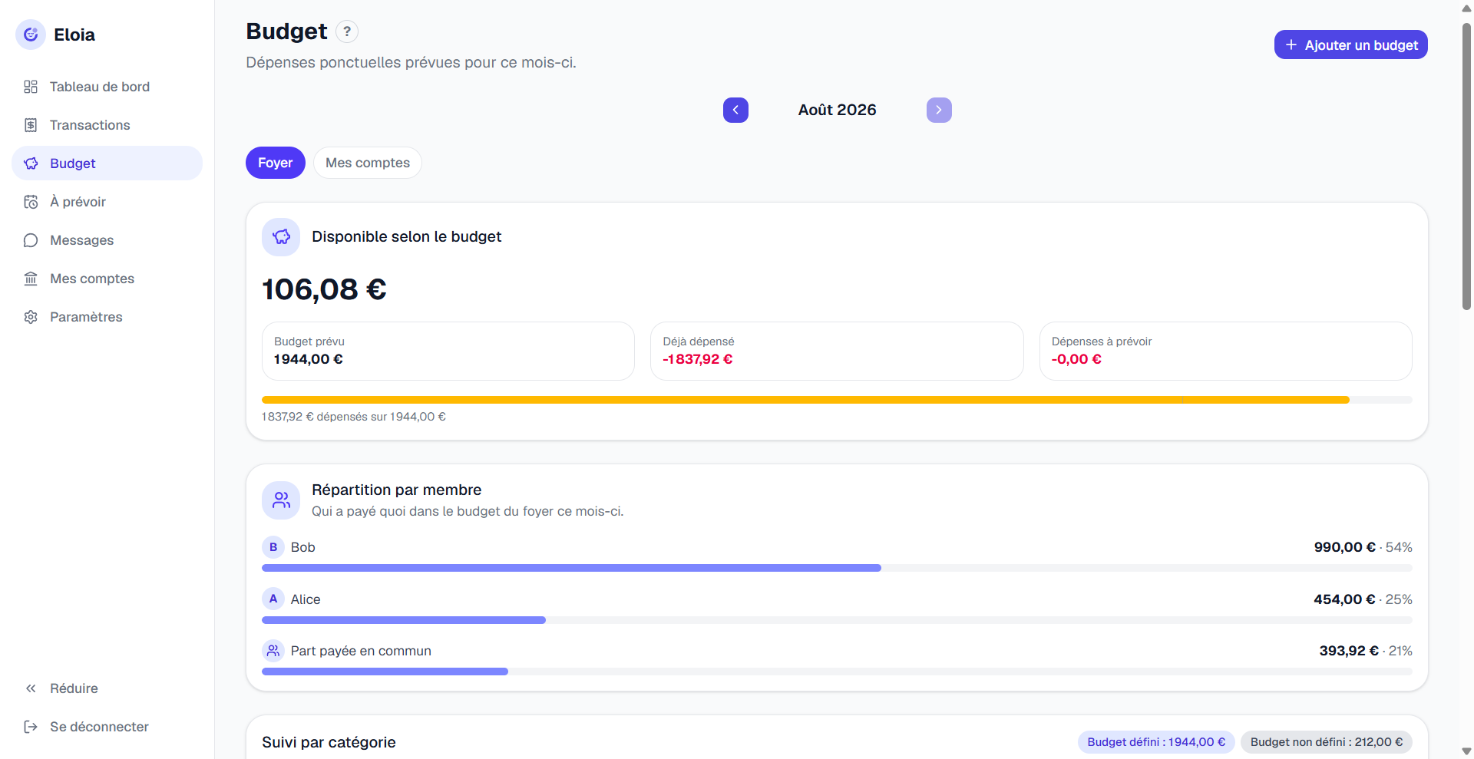Click the Budget non défini badge

point(1327,742)
